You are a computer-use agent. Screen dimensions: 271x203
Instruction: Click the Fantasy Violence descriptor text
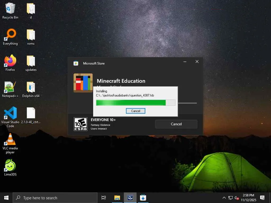coord(100,125)
